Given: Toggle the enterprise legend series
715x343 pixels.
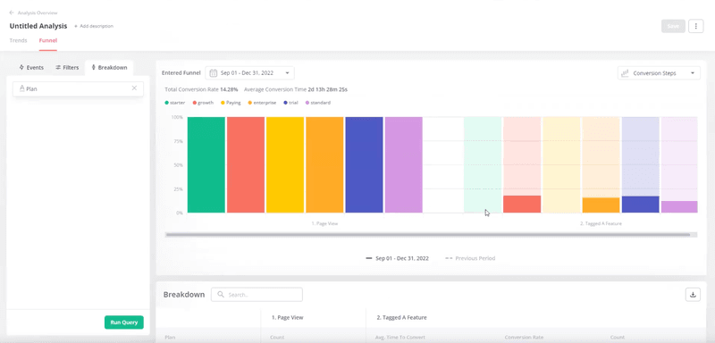Looking at the screenshot, I should tap(262, 103).
